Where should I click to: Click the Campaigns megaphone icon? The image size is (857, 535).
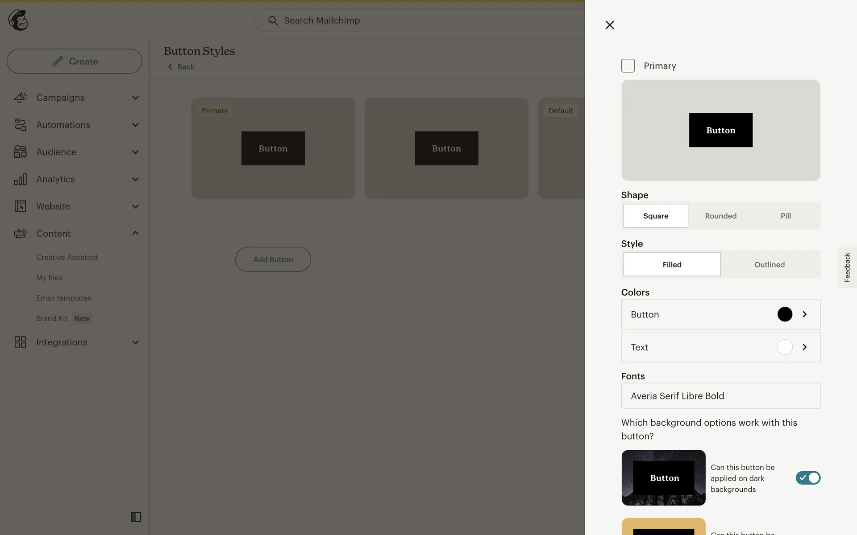point(20,98)
